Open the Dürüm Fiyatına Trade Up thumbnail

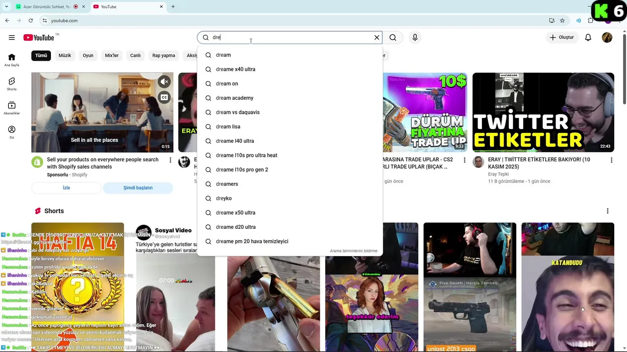pyautogui.click(x=425, y=112)
